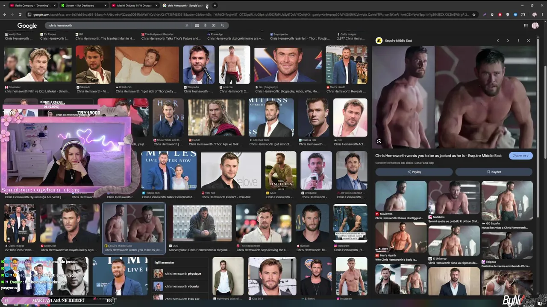Open the on-screen keyboard input tool
This screenshot has width=547, height=307.
coord(197,26)
